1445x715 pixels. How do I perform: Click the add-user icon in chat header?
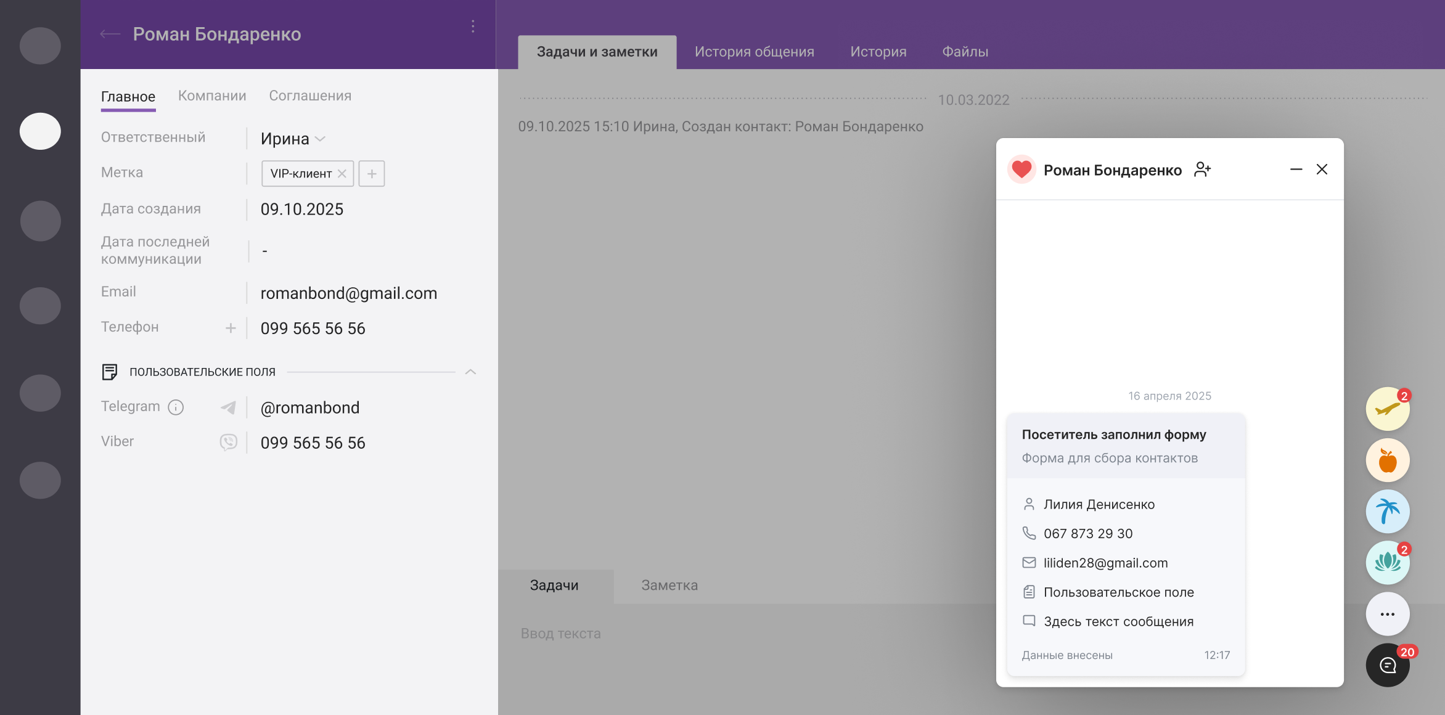[1202, 170]
